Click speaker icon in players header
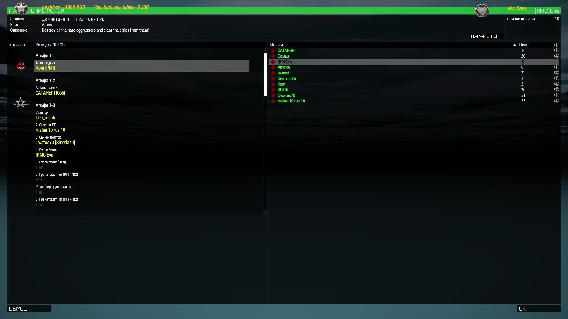The width and height of the screenshot is (568, 319). pos(556,45)
